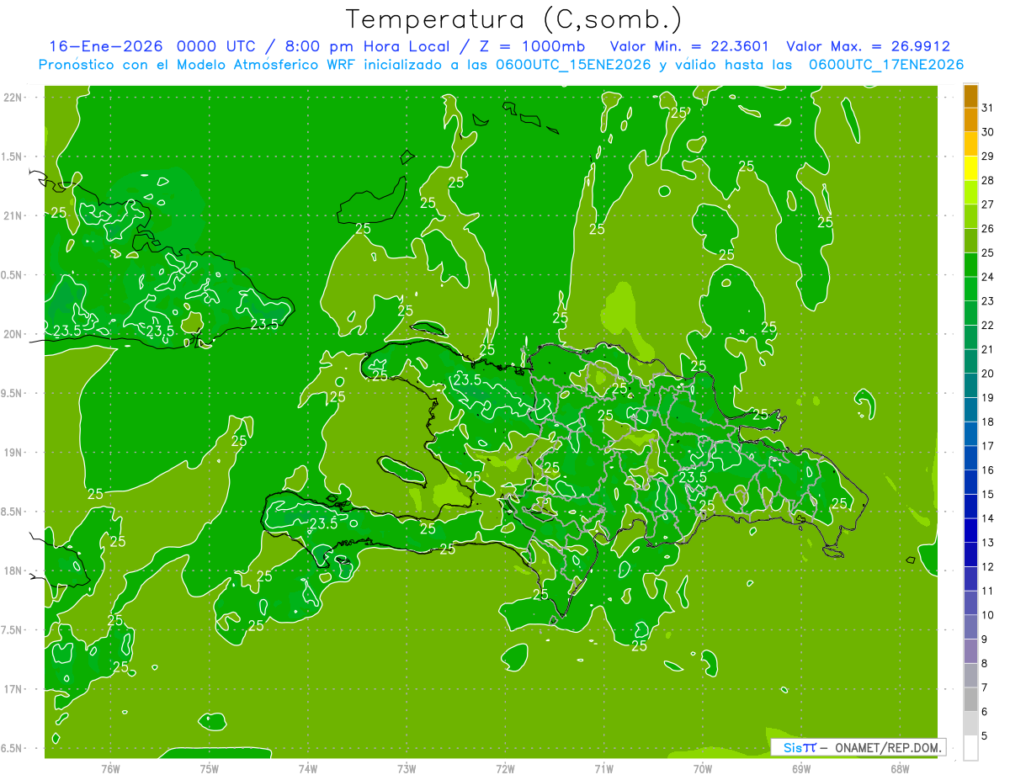Click the '9.5N' latitude axis label
This screenshot has height=780, width=1010.
tap(12, 393)
